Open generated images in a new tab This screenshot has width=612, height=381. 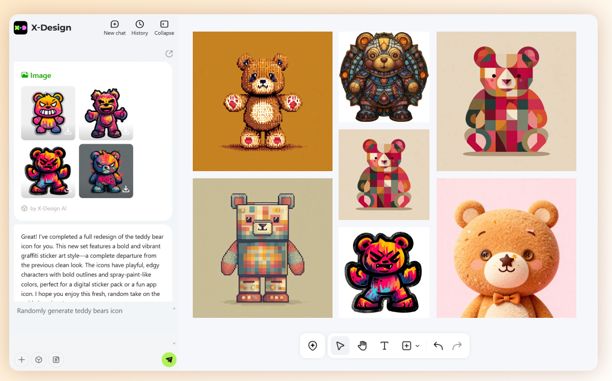(x=169, y=53)
